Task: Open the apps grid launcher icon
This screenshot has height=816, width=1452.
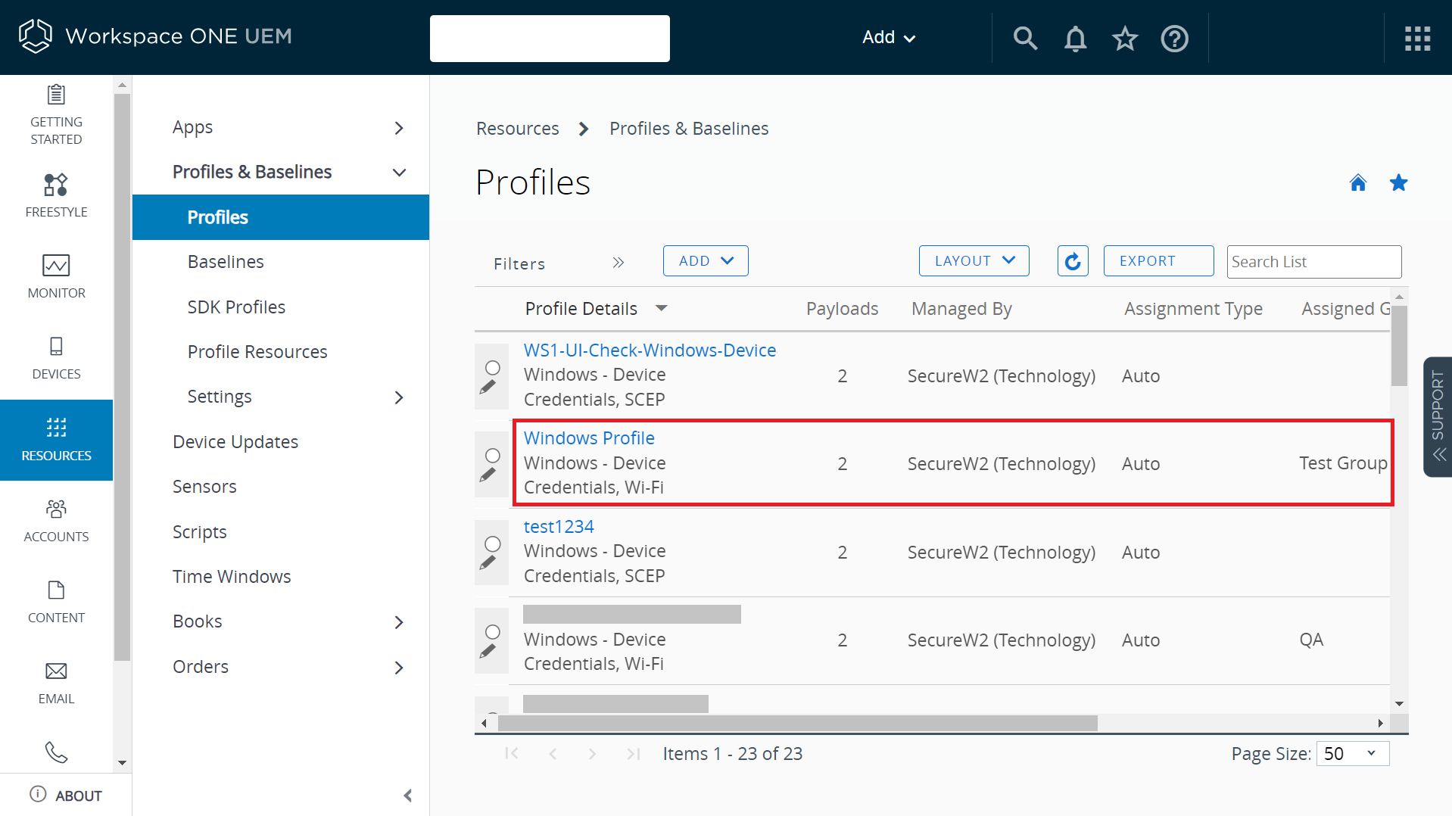Action: [1417, 38]
